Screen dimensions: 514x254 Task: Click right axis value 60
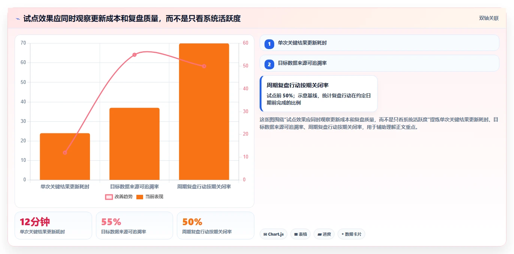click(245, 43)
